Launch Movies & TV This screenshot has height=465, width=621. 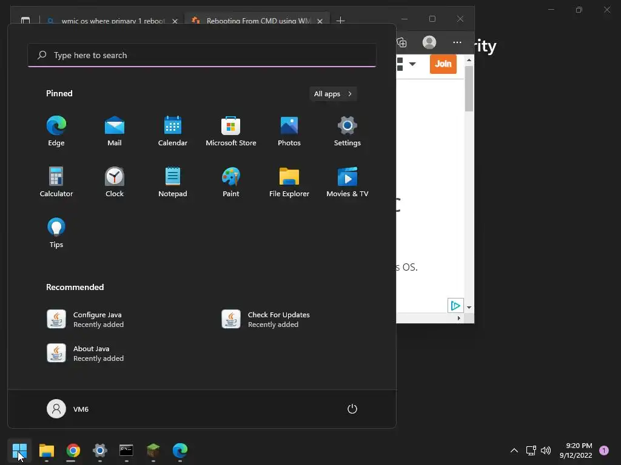pyautogui.click(x=347, y=182)
